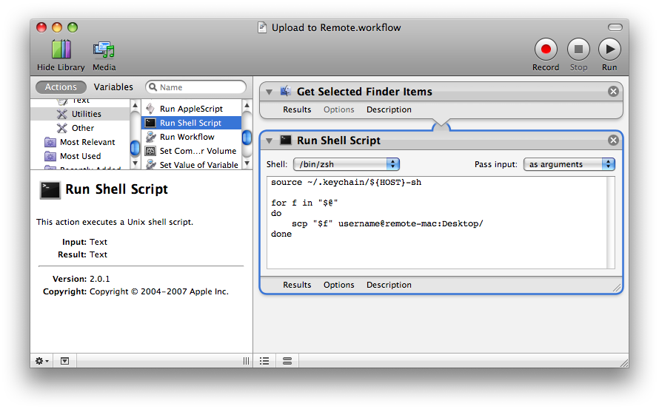This screenshot has height=409, width=659.
Task: Show the workflow variables list view
Action: click(x=287, y=361)
